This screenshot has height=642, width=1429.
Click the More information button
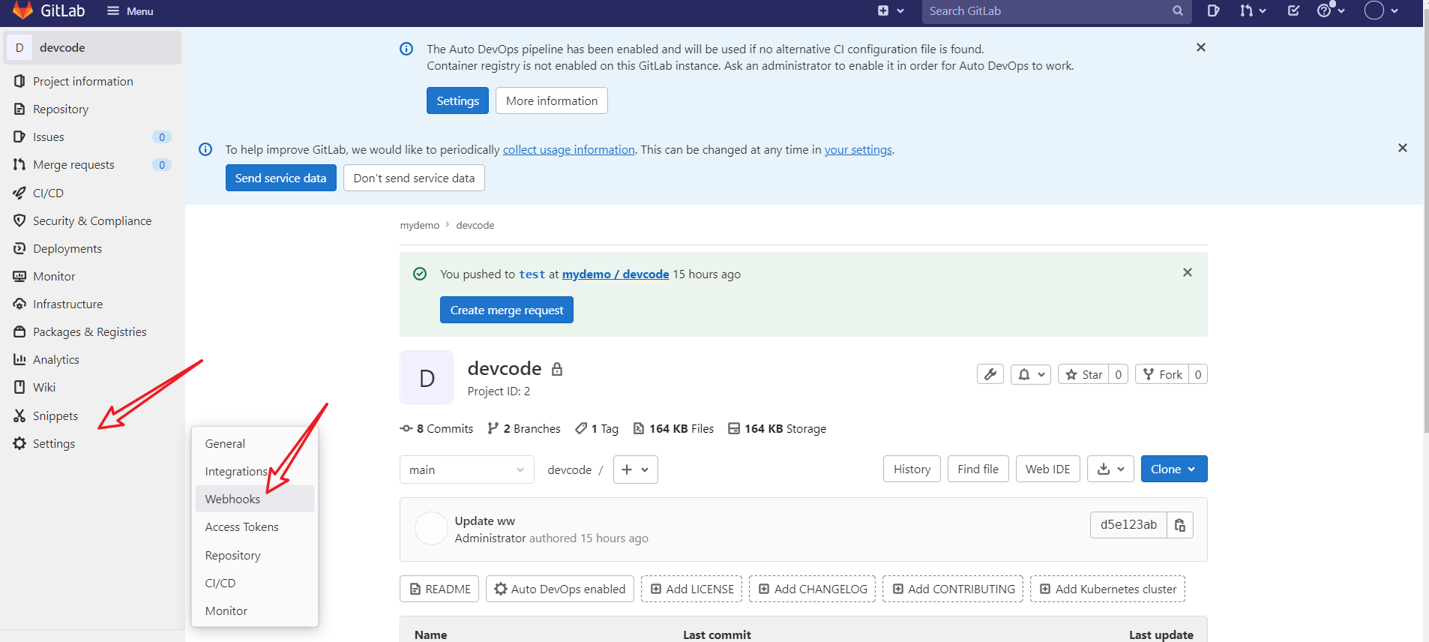coord(552,100)
